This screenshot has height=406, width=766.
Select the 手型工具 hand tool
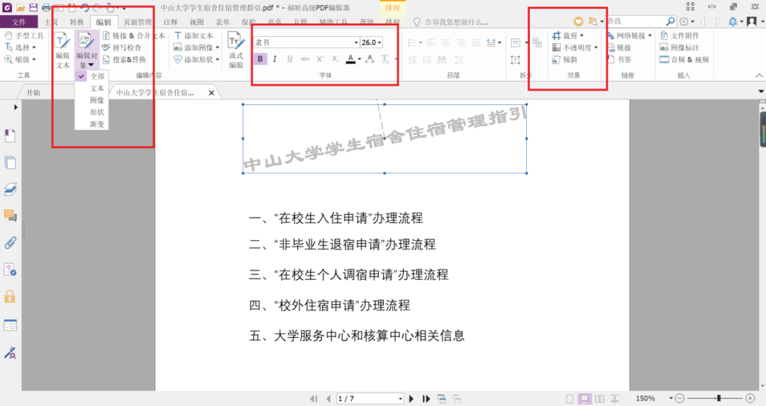pos(24,35)
